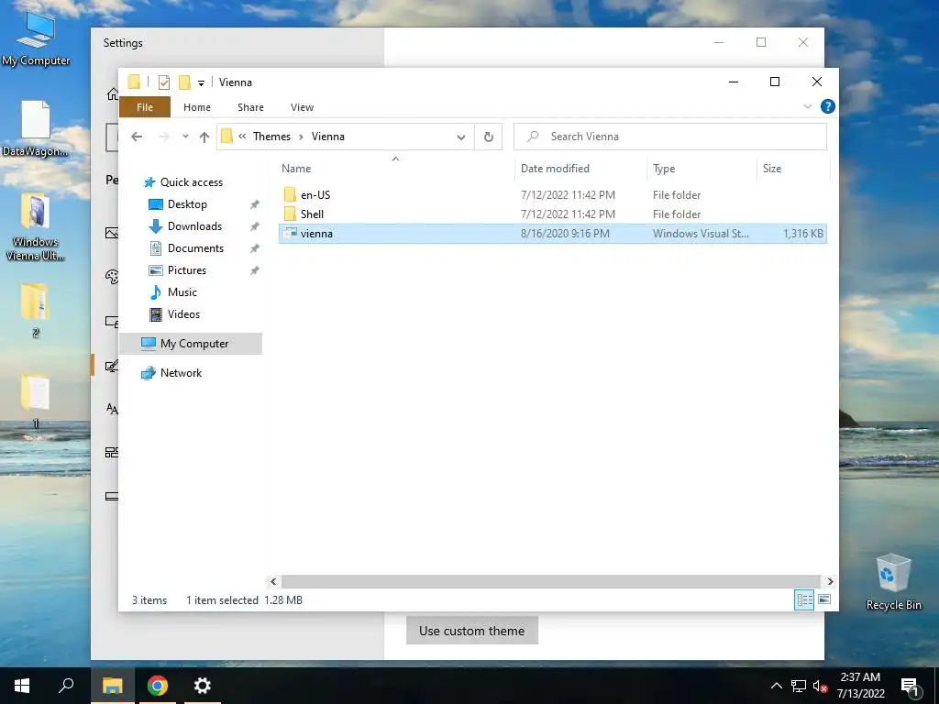Image resolution: width=939 pixels, height=704 pixels.
Task: Select Recycle Bin desktop icon
Action: 893,582
